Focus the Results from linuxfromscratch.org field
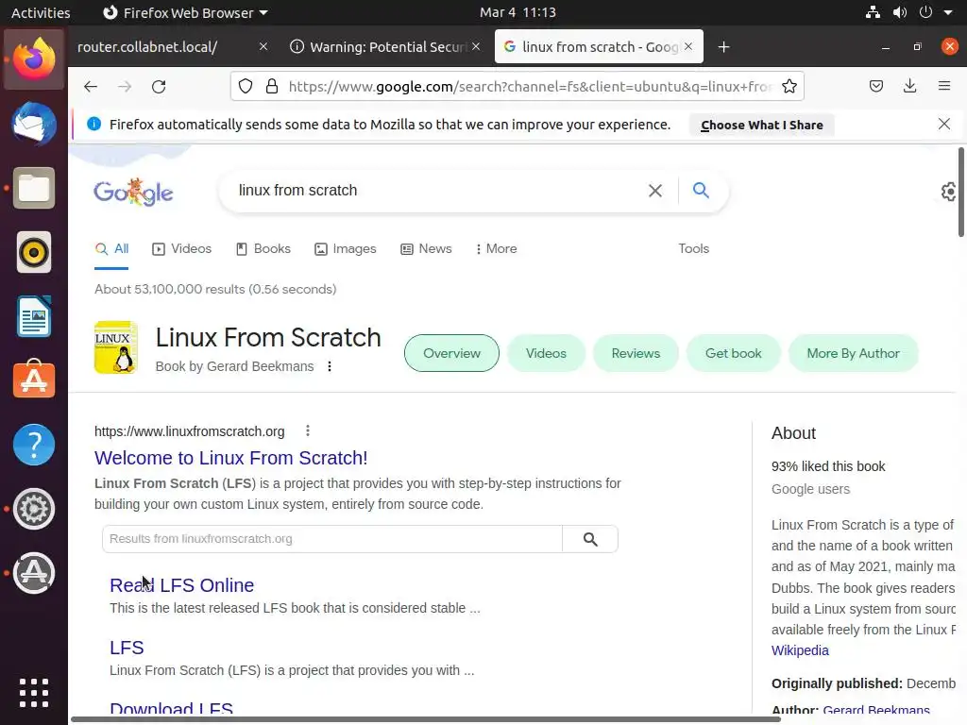Viewport: 967px width, 725px height. pyautogui.click(x=331, y=539)
